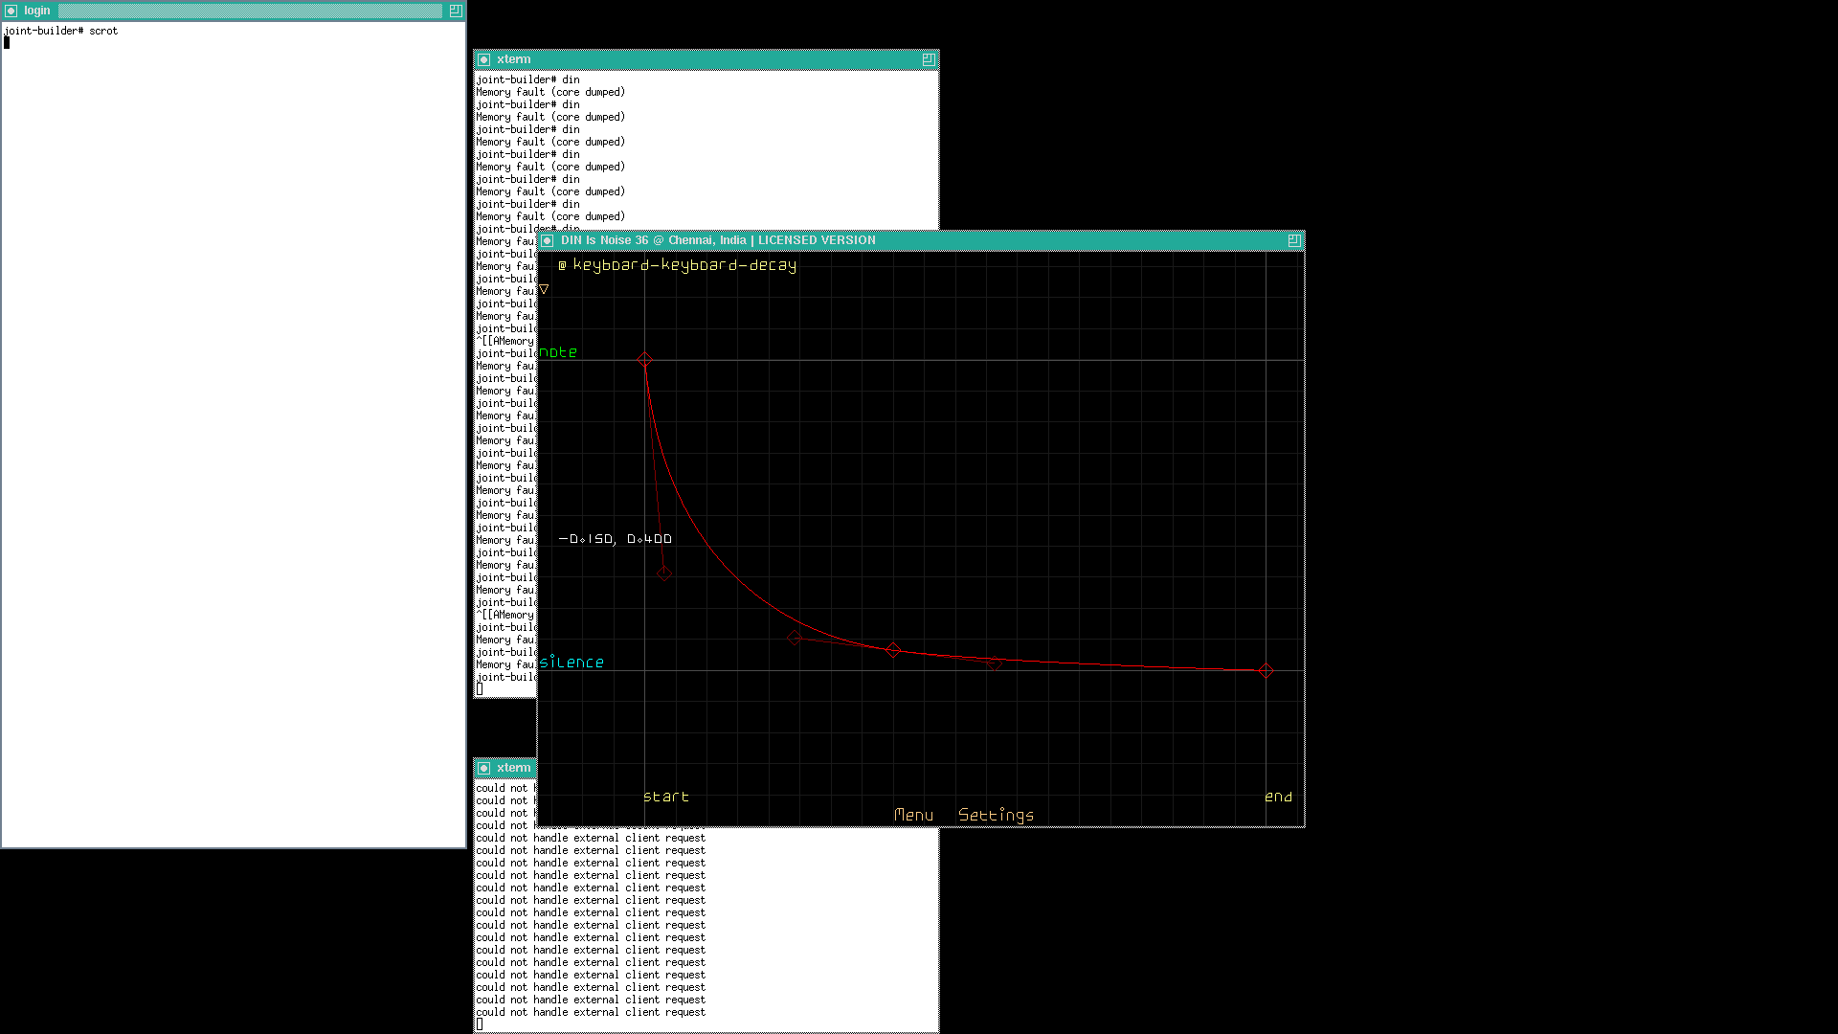The image size is (1838, 1034).
Task: Click the 'joint-builder# scrot' line in login window
Action: (x=61, y=31)
